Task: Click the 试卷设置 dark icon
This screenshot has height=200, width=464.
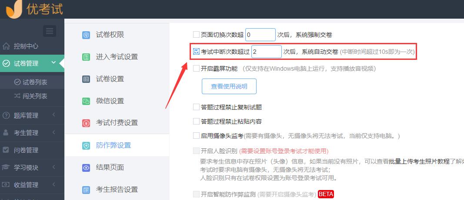Action: pos(86,79)
